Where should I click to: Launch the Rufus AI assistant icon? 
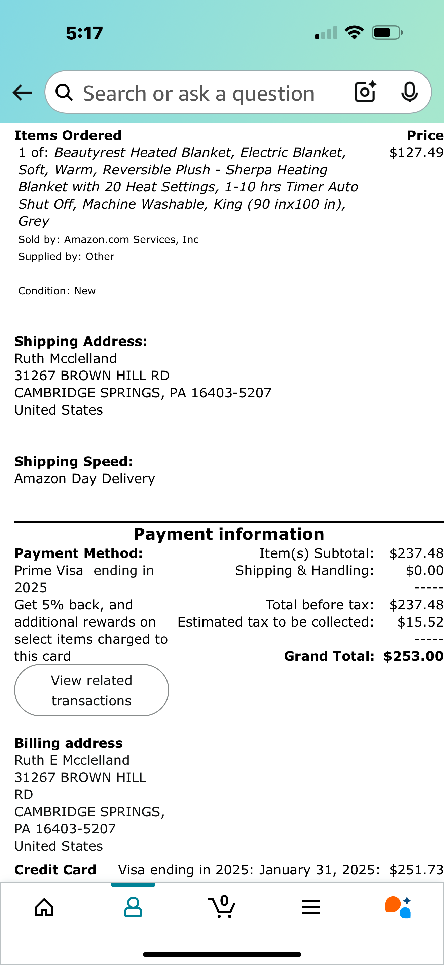pos(398,907)
